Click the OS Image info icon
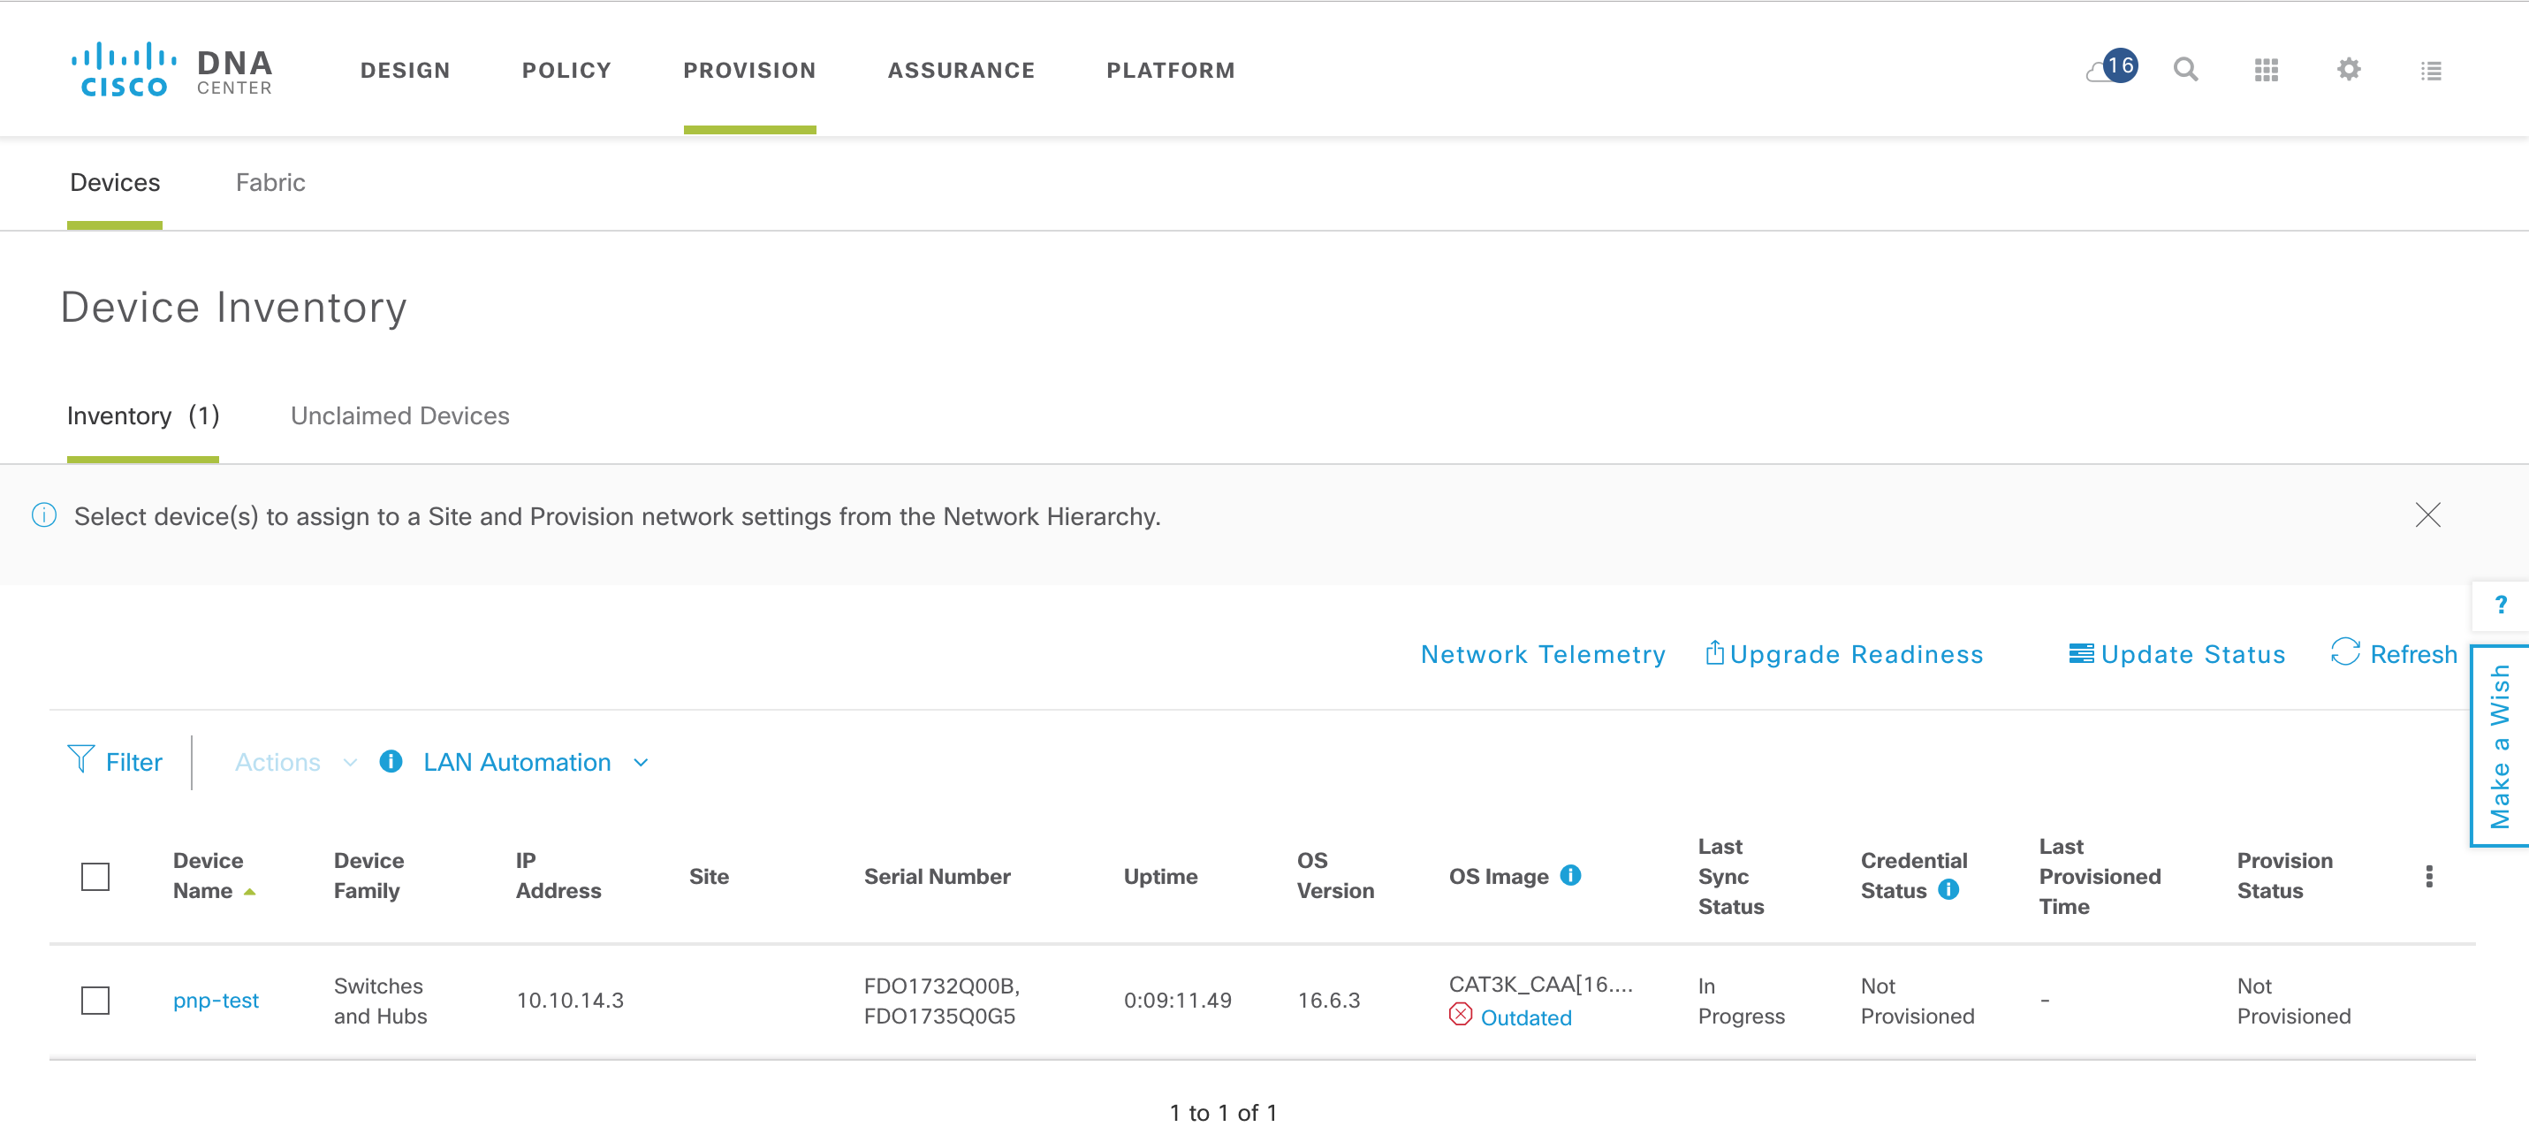Image resolution: width=2529 pixels, height=1142 pixels. [x=1570, y=874]
